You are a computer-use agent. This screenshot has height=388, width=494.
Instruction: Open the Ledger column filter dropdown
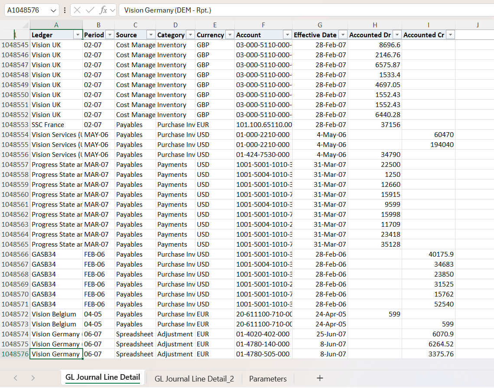pos(78,35)
